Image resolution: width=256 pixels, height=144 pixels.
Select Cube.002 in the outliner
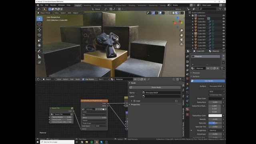pyautogui.click(x=202, y=25)
